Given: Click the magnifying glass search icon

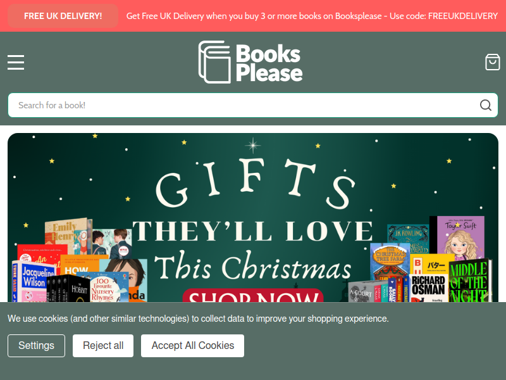Looking at the screenshot, I should pyautogui.click(x=485, y=105).
